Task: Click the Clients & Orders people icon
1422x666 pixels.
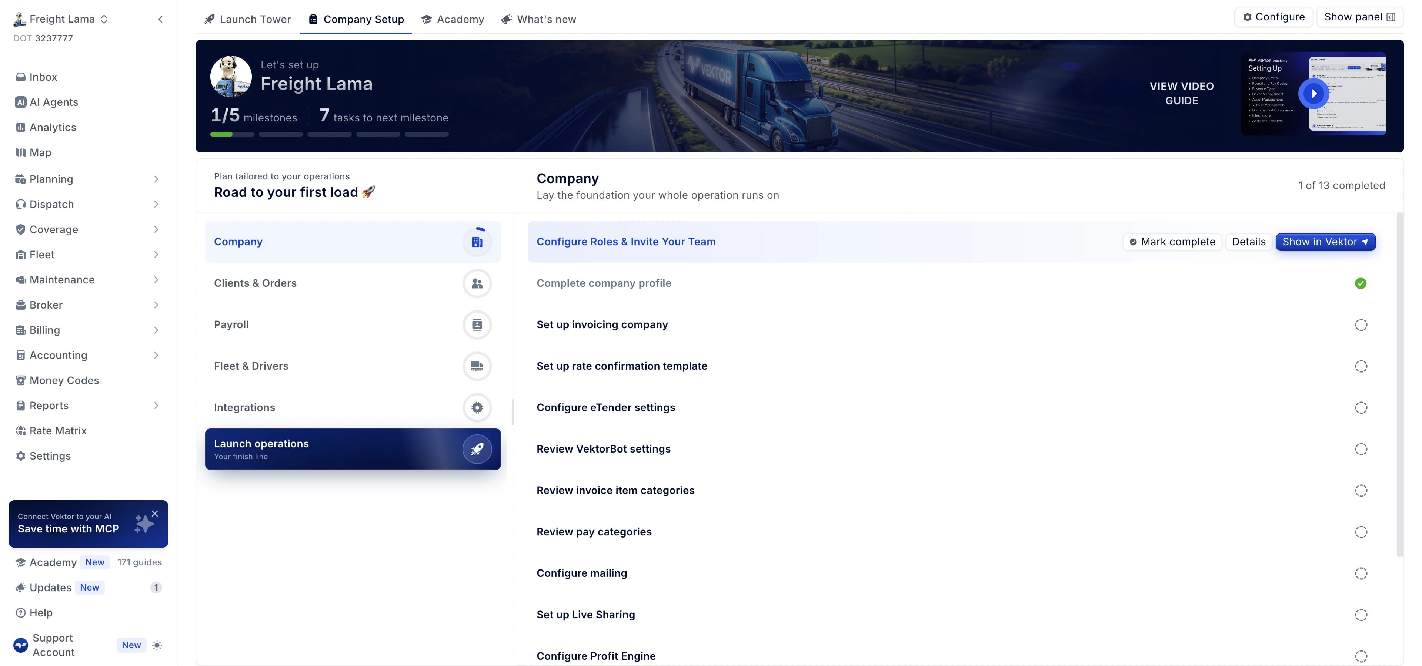Action: point(477,283)
